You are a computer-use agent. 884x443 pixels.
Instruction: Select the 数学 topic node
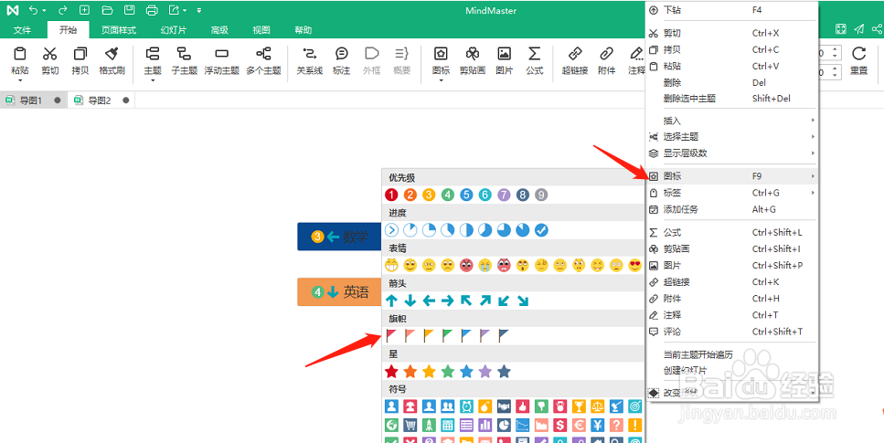pos(339,237)
